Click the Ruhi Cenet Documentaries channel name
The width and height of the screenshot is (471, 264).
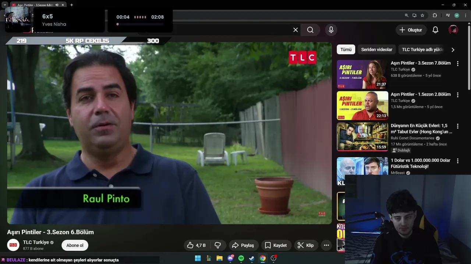point(412,138)
